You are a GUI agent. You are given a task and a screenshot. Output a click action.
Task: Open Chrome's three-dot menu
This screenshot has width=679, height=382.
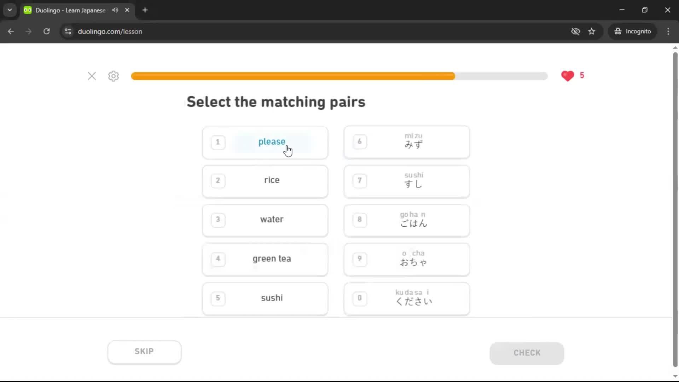coord(668,31)
